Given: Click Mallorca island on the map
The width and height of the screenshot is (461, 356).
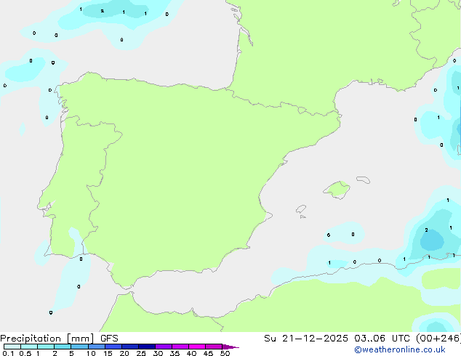Looking at the screenshot, I should [x=337, y=190].
